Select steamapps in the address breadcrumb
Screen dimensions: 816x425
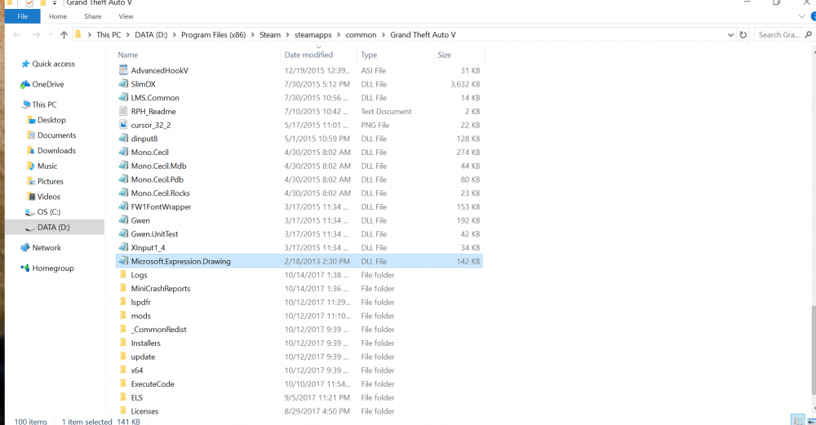313,35
